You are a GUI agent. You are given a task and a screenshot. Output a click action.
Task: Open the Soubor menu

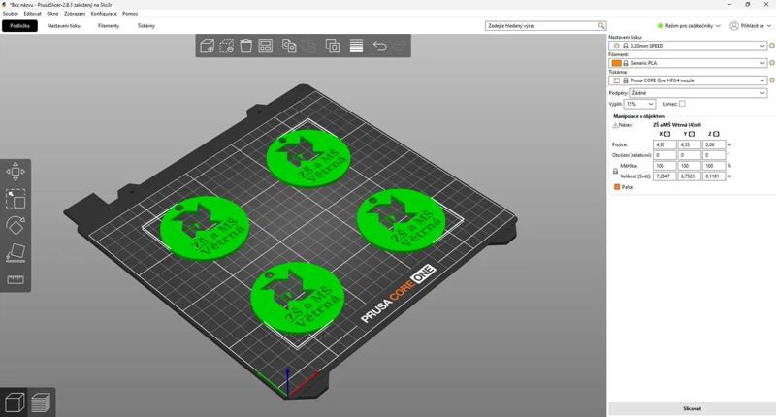(11, 14)
